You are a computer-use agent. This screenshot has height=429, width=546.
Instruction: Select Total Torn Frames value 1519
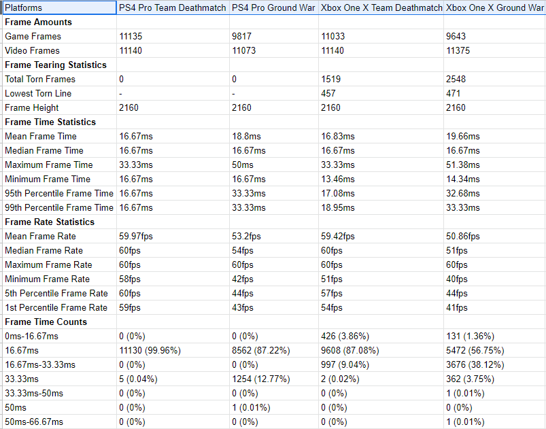[331, 79]
